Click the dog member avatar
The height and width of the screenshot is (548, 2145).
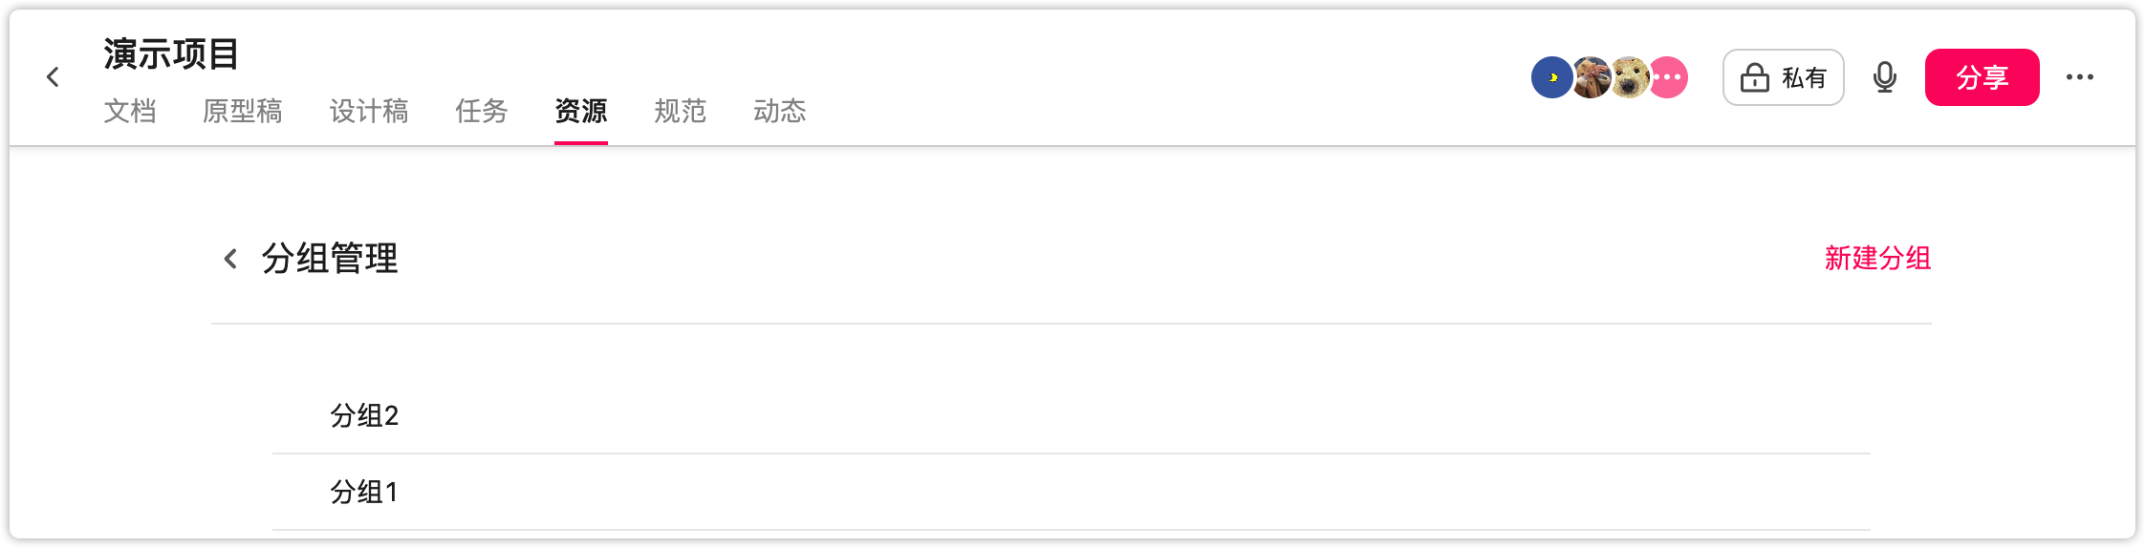(1630, 77)
